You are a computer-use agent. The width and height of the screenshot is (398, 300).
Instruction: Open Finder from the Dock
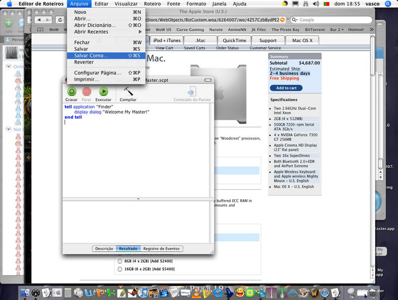(x=24, y=293)
